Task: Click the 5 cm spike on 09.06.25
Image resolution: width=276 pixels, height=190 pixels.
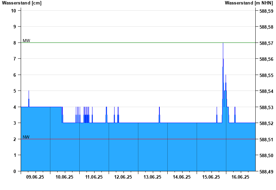Action: pos(29,91)
